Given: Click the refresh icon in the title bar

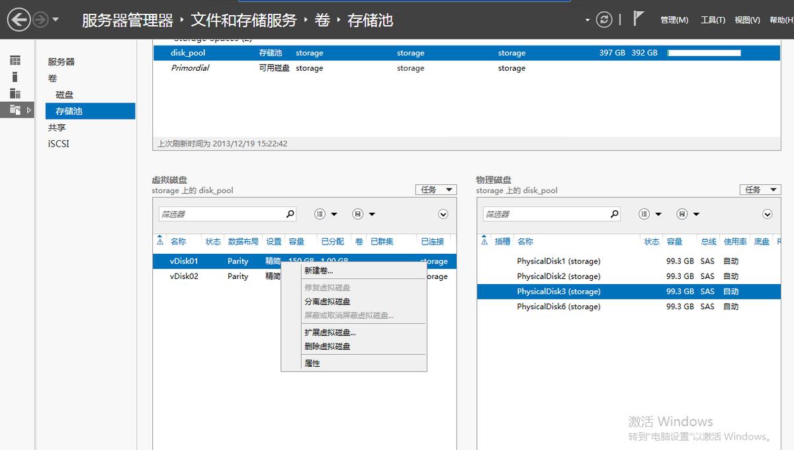Looking at the screenshot, I should pyautogui.click(x=603, y=19).
